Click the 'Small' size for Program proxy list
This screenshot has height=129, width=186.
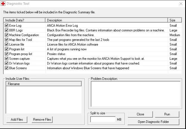(173, 54)
